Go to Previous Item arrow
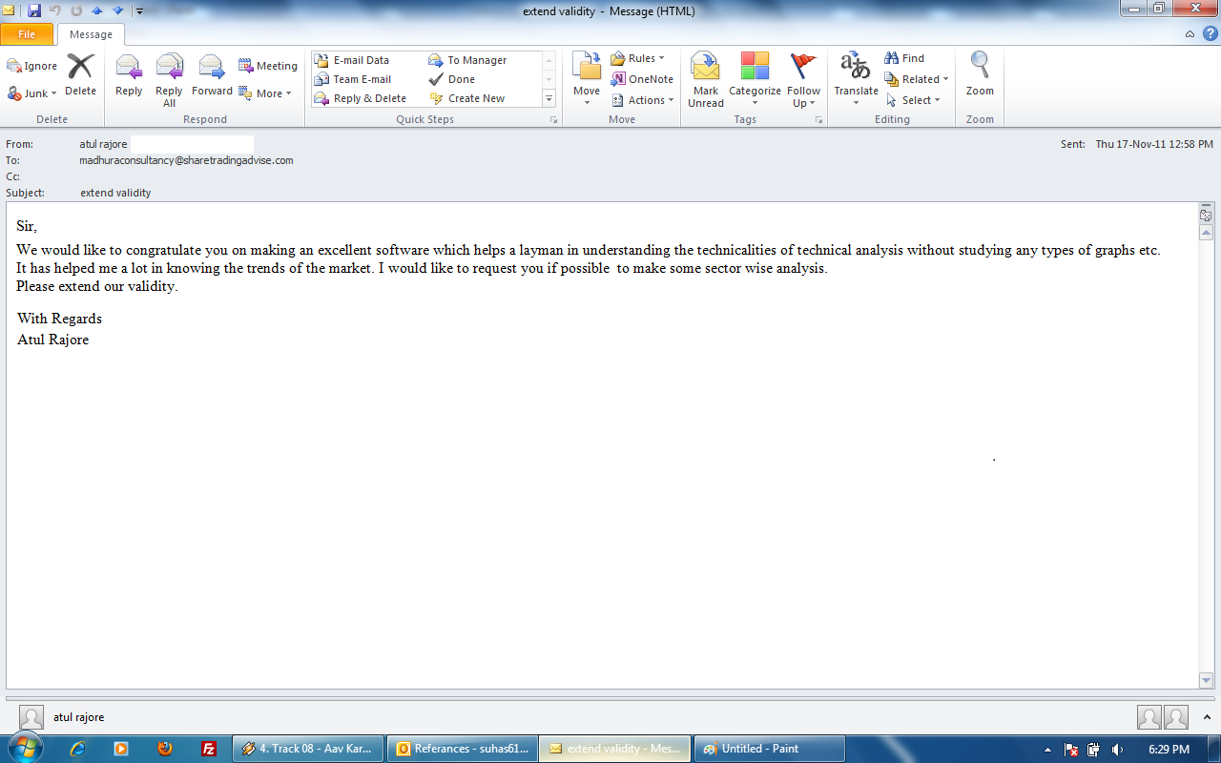 point(97,10)
